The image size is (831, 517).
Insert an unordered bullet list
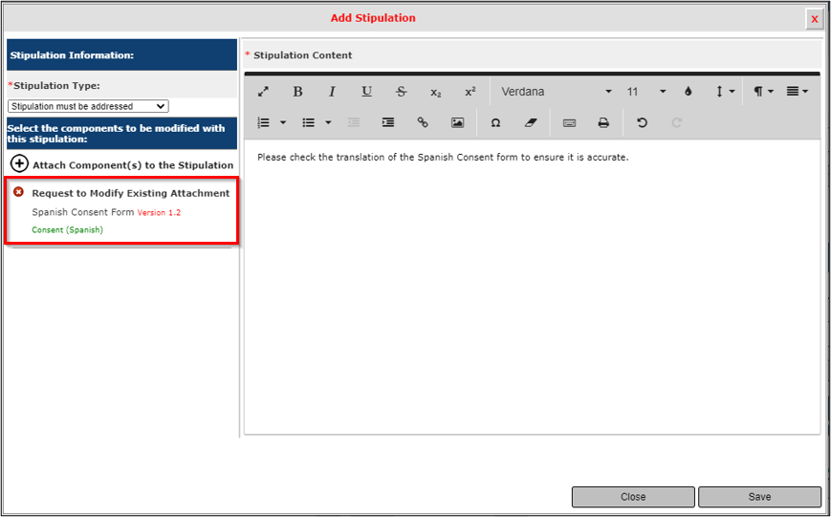[309, 123]
